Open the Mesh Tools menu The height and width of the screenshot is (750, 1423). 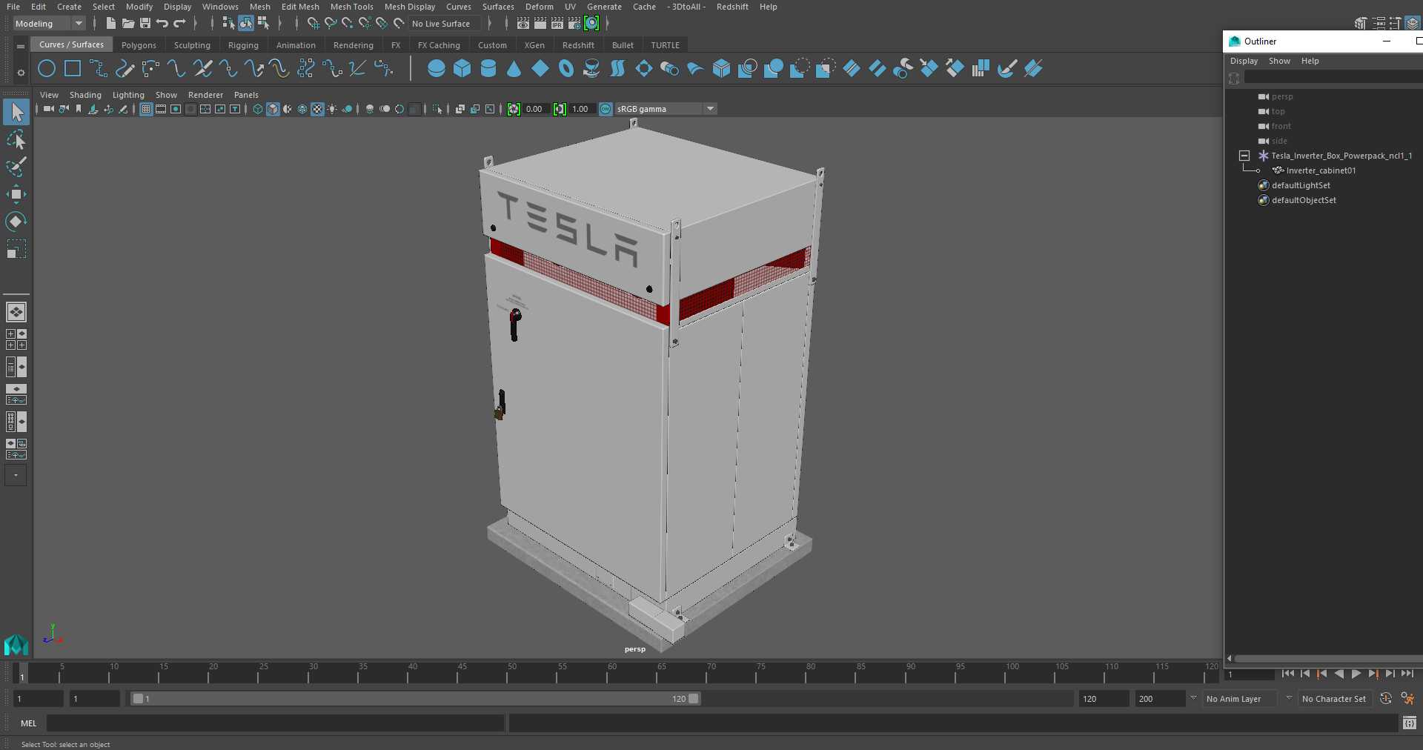coord(351,7)
